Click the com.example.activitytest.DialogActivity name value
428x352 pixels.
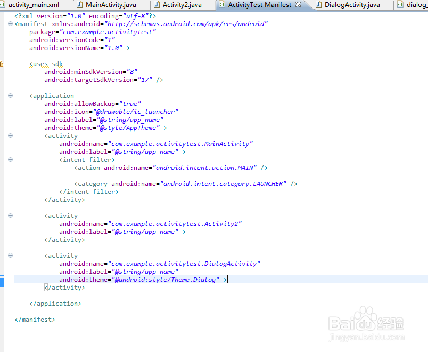click(184, 264)
